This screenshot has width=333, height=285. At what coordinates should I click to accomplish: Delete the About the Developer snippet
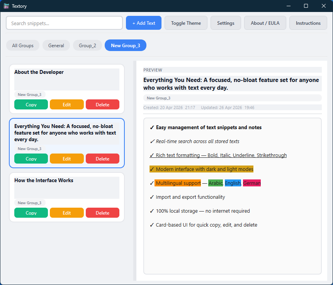click(x=102, y=104)
